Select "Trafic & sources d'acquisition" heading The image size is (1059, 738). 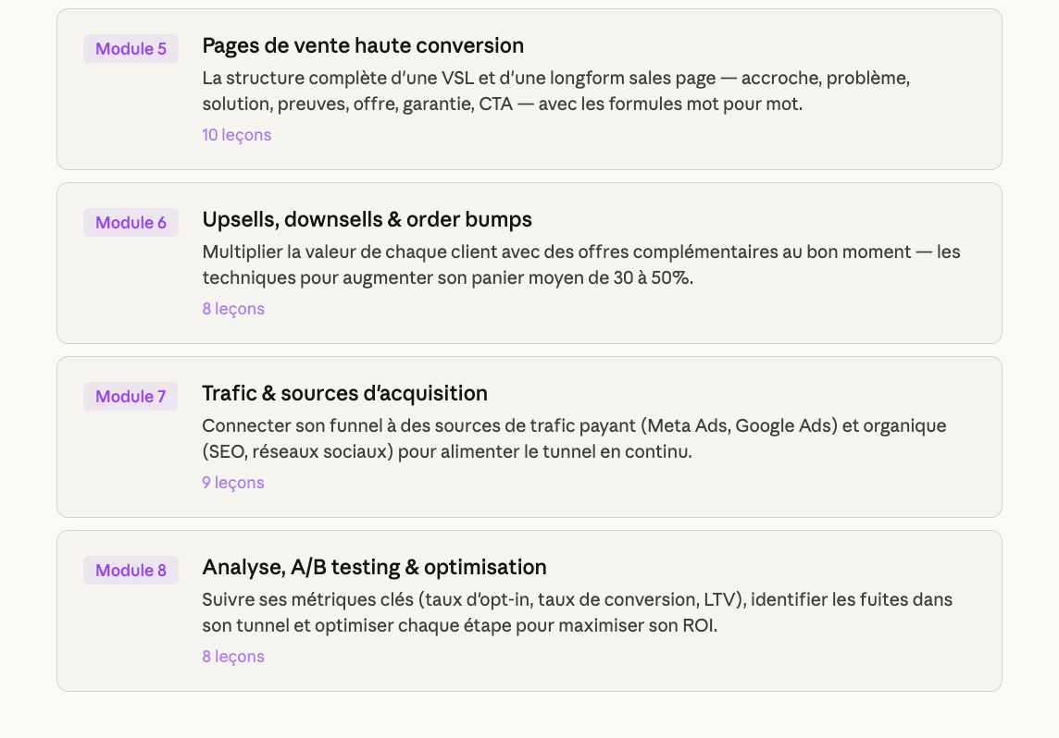(344, 393)
